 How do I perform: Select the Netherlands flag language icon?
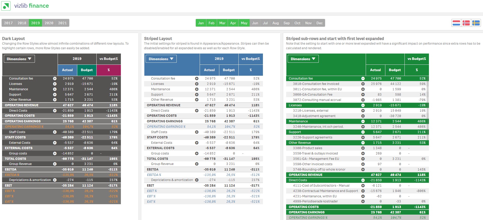tap(456, 23)
